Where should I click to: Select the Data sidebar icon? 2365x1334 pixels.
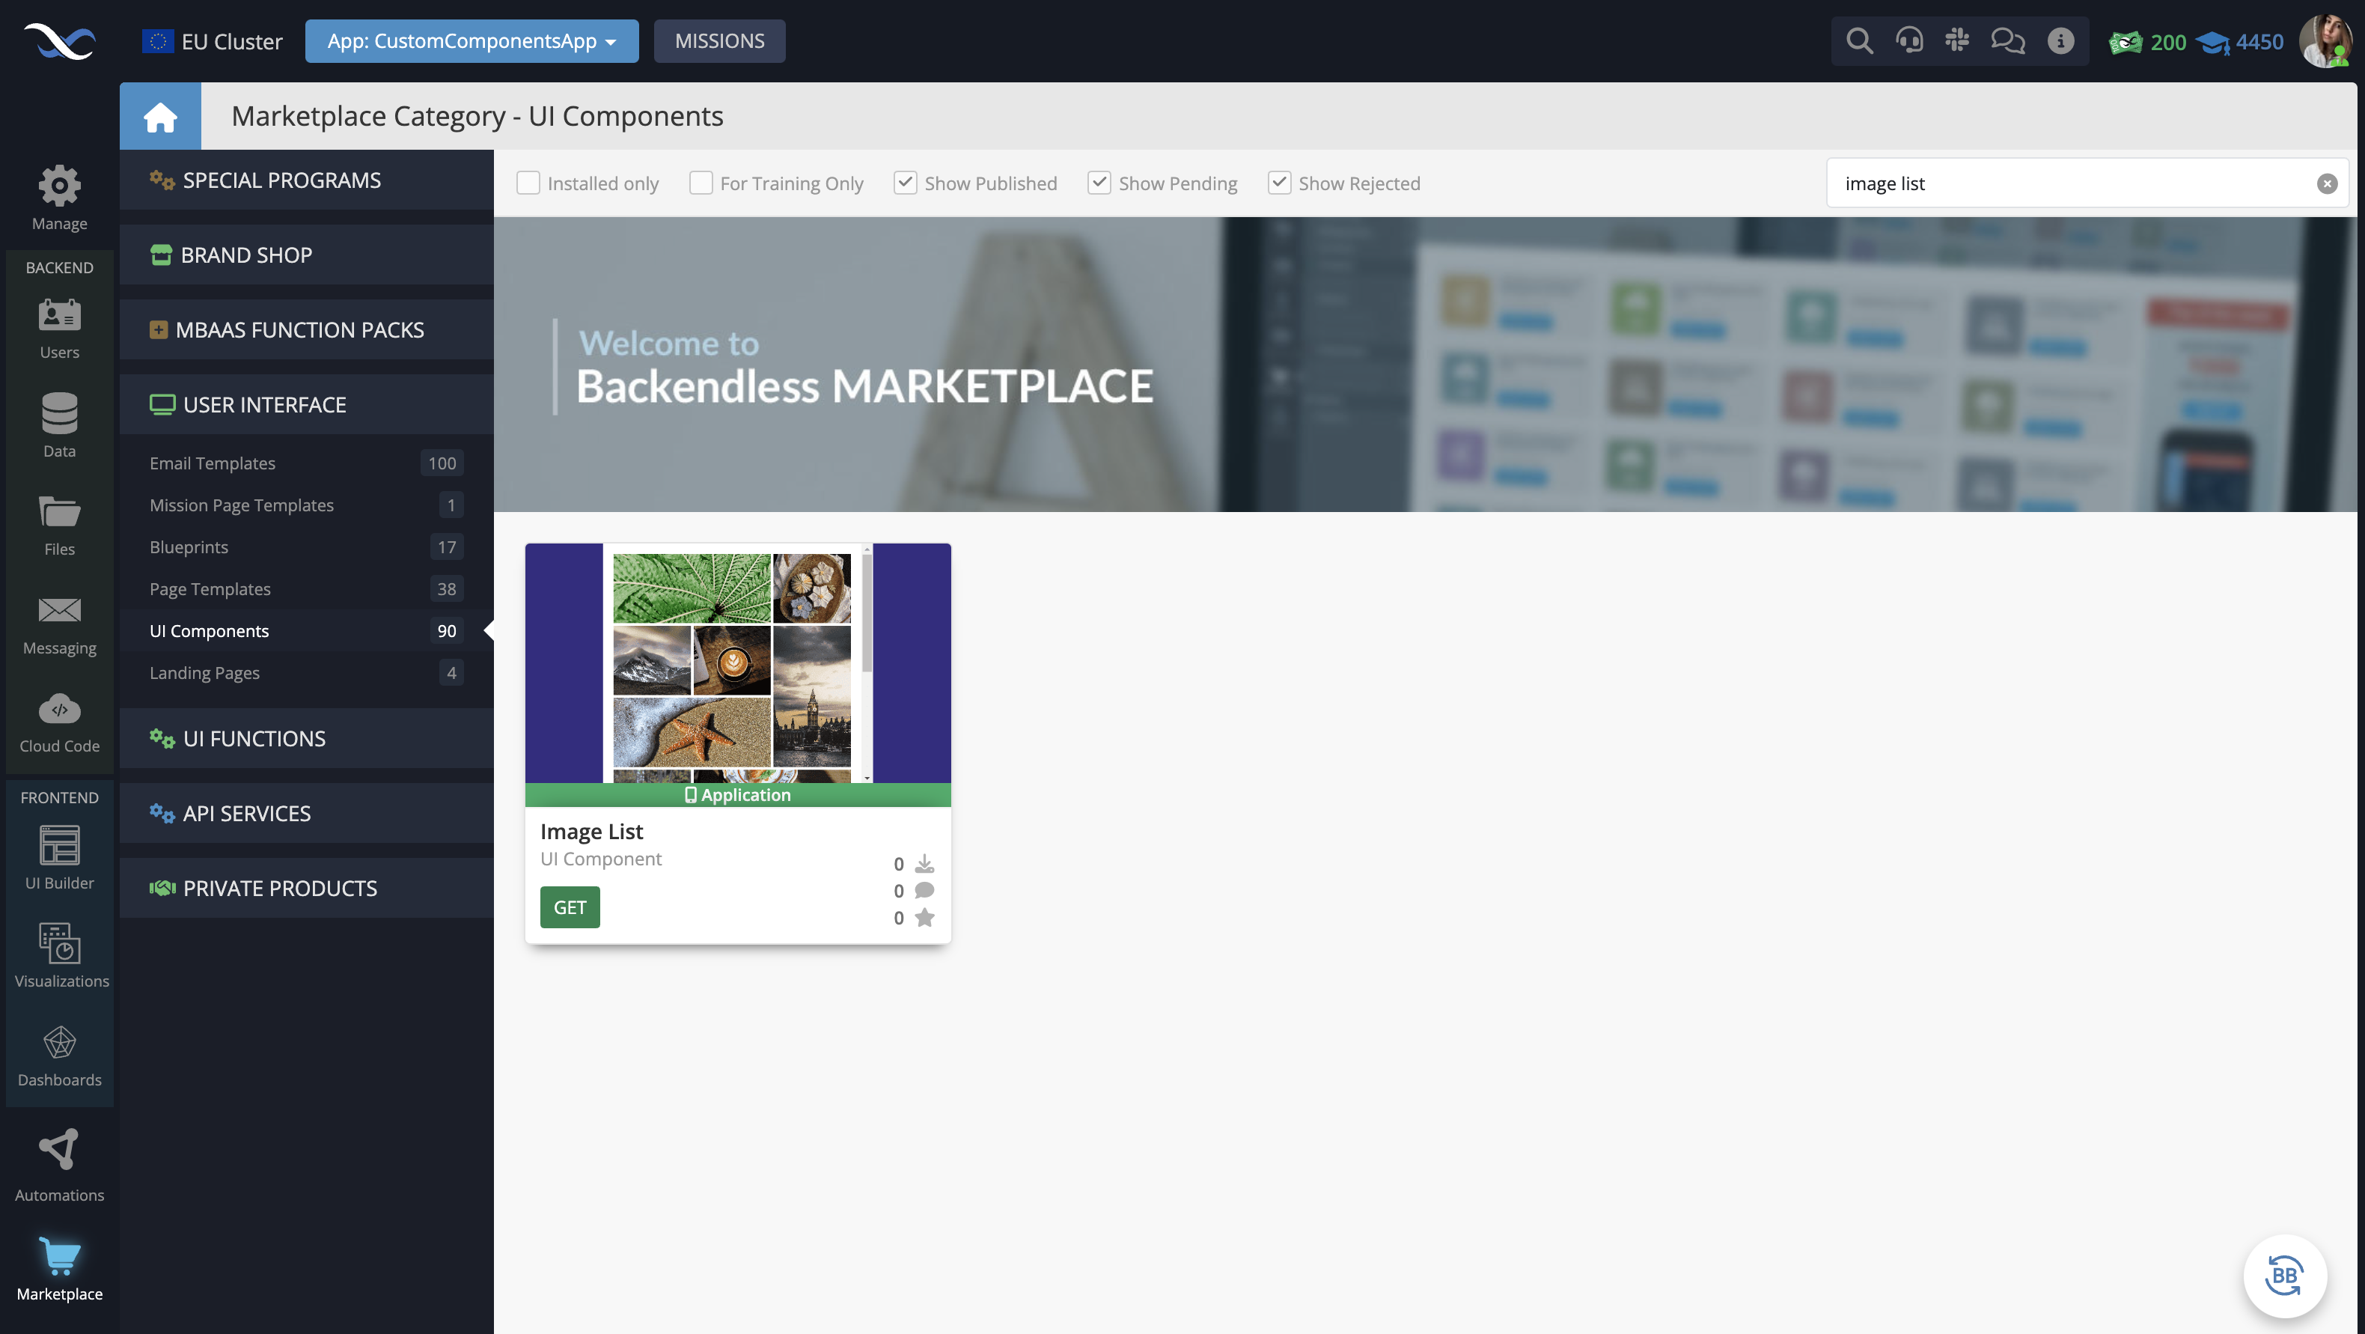pyautogui.click(x=58, y=426)
